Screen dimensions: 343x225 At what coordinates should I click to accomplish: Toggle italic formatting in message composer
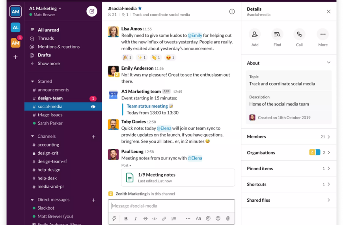pos(136,218)
